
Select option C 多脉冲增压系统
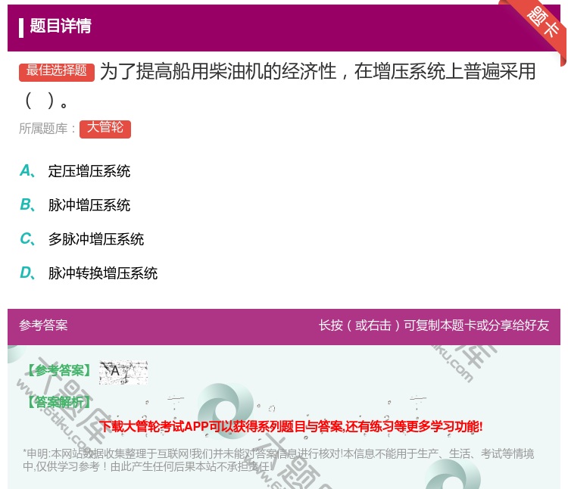coord(82,239)
